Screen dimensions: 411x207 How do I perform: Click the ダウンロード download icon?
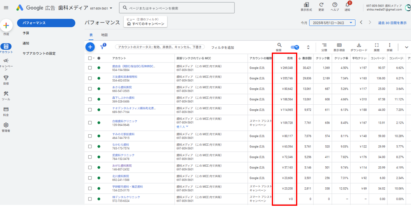[358, 45]
